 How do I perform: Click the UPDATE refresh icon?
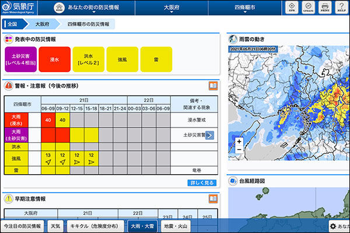pyautogui.click(x=308, y=8)
